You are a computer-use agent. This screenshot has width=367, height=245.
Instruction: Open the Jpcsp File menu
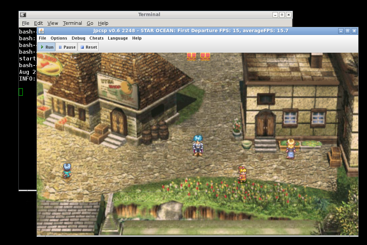coord(43,38)
